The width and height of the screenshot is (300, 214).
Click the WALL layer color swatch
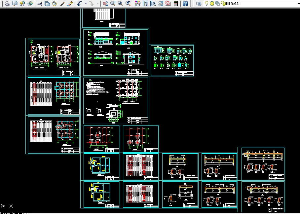point(228,4)
